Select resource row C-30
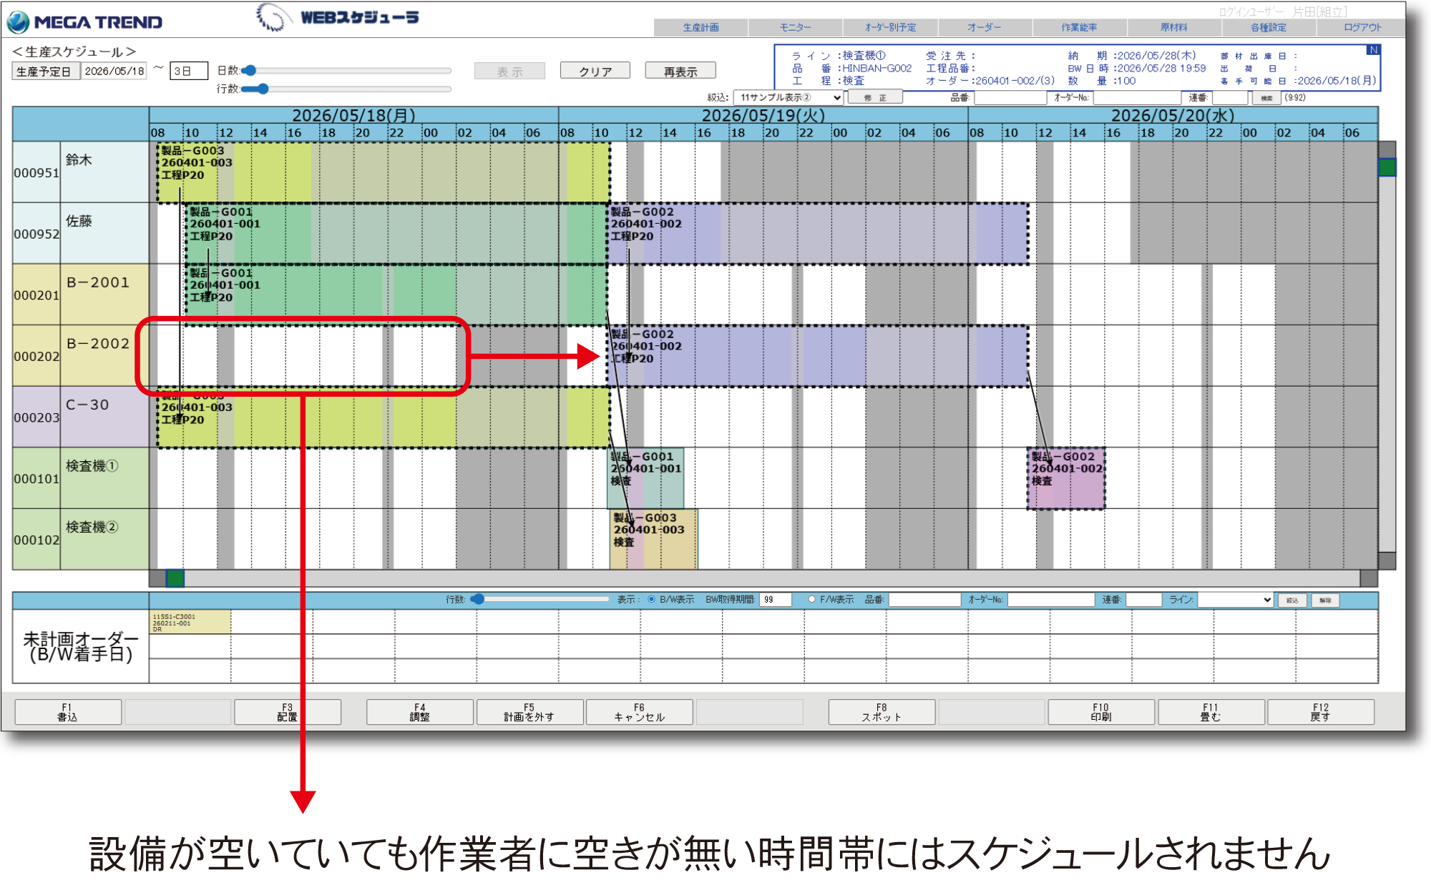Viewport: 1431px width, 885px height. 81,417
